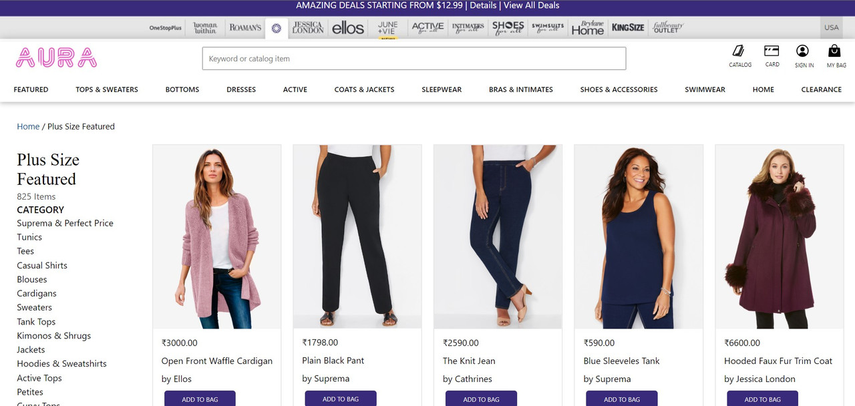Open the Tops & Sweaters menu
Image resolution: width=855 pixels, height=406 pixels.
[x=107, y=89]
